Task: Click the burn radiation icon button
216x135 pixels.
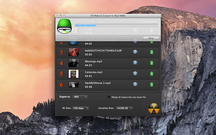Action: (x=154, y=109)
